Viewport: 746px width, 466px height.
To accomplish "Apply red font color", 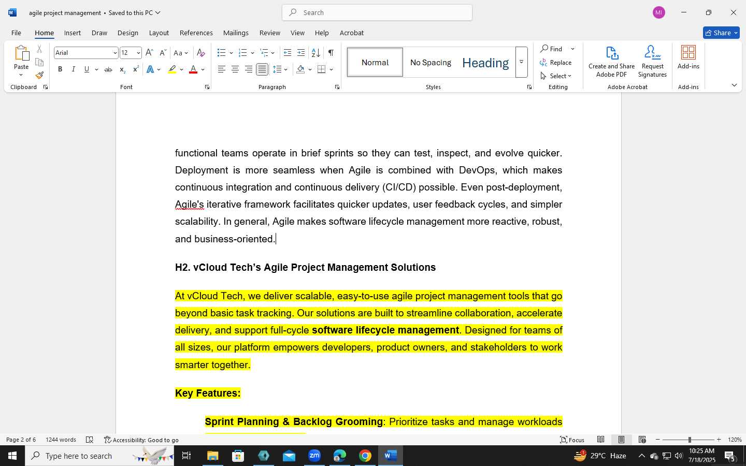I will click(x=193, y=69).
